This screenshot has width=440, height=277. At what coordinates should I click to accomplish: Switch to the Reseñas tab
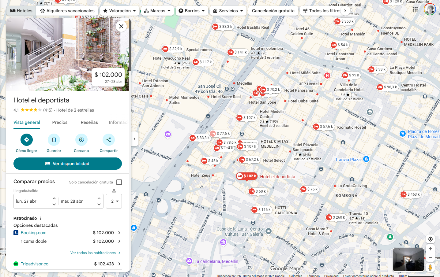[89, 122]
